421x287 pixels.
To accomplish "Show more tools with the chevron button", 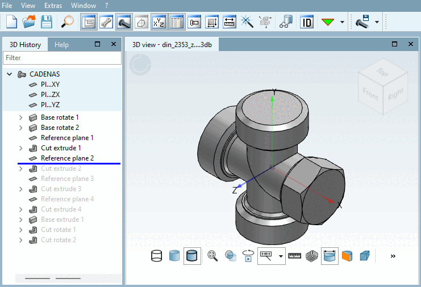I will pyautogui.click(x=393, y=256).
